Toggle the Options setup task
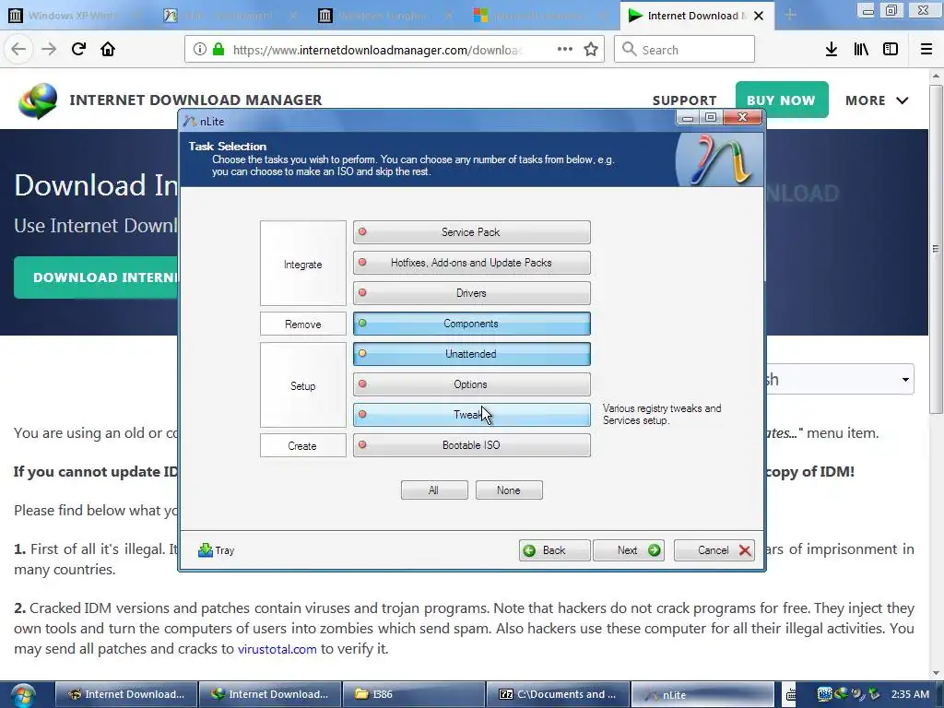 (x=471, y=384)
